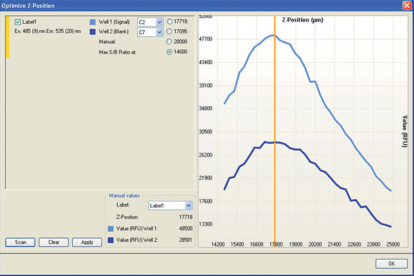The image size is (414, 276).
Task: Open the Well 2 (Blank) dropdown
Action: click(x=159, y=32)
